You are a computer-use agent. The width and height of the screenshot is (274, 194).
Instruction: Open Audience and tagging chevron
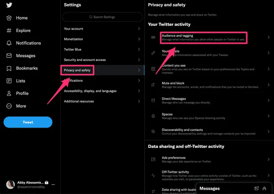(269, 37)
